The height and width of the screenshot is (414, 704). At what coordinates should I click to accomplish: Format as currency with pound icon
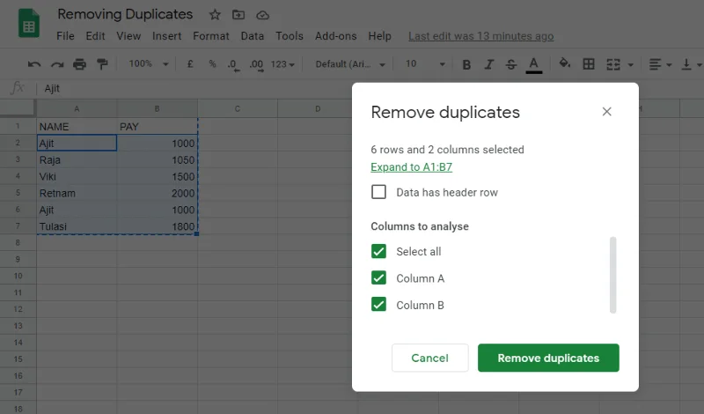click(190, 63)
